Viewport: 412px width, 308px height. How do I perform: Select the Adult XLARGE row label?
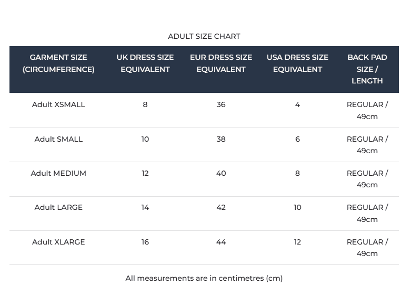click(58, 242)
